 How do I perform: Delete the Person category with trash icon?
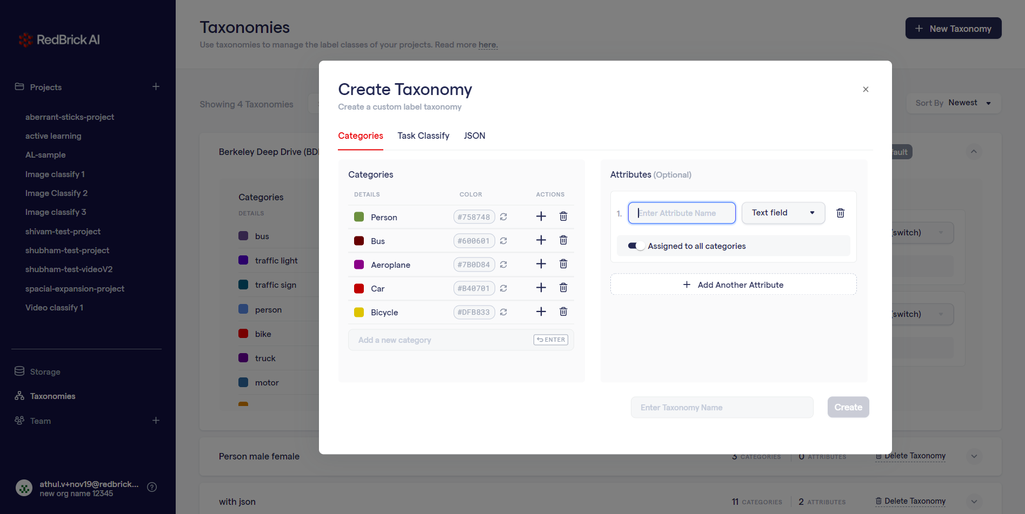tap(563, 217)
